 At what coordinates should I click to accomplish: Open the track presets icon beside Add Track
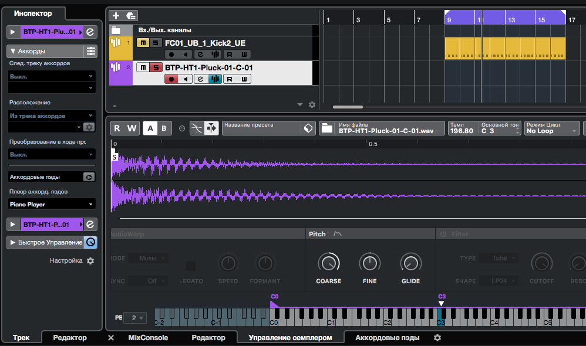pyautogui.click(x=130, y=16)
